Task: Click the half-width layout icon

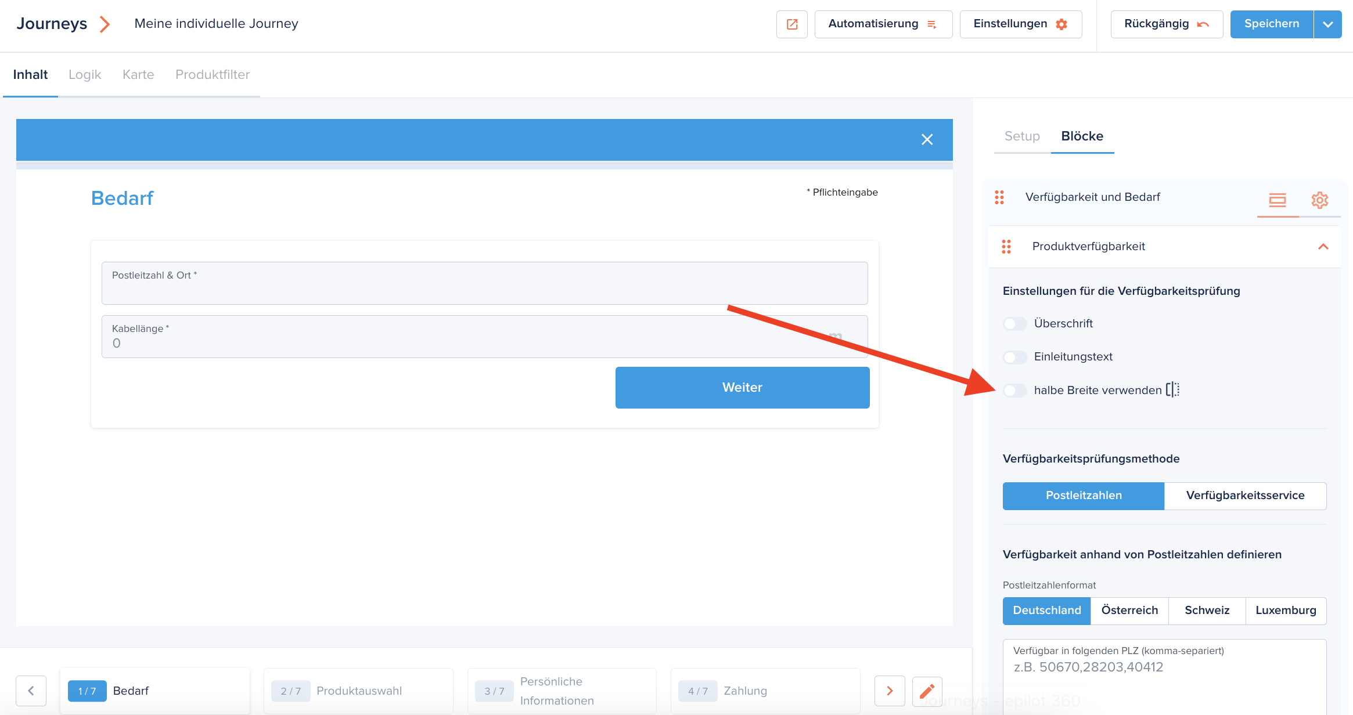Action: (x=1173, y=389)
